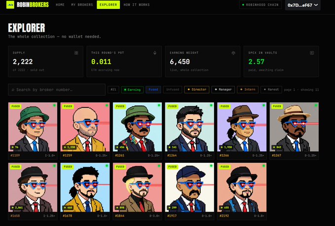Click the grid icon on Supply card
The width and height of the screenshot is (335, 226).
[x=76, y=53]
